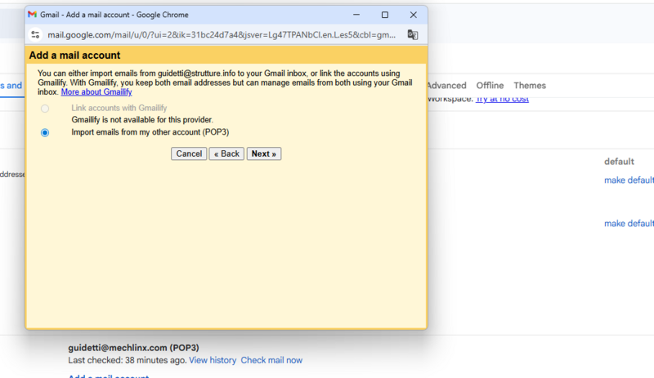Switch to the Themes tab
The width and height of the screenshot is (654, 378).
530,86
